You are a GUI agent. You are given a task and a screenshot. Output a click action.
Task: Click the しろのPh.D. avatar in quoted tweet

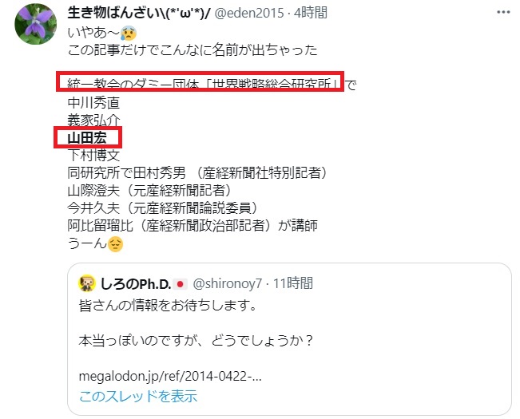pos(87,283)
